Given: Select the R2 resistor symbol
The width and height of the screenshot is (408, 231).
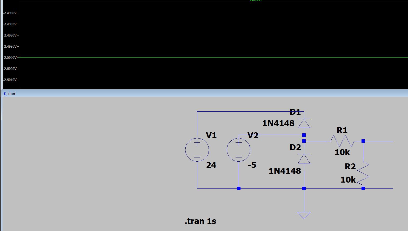Looking at the screenshot, I should pyautogui.click(x=363, y=174).
